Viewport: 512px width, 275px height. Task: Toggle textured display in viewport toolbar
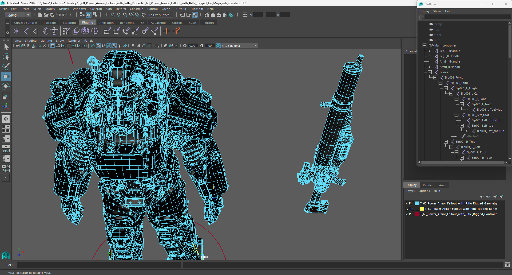(114, 46)
